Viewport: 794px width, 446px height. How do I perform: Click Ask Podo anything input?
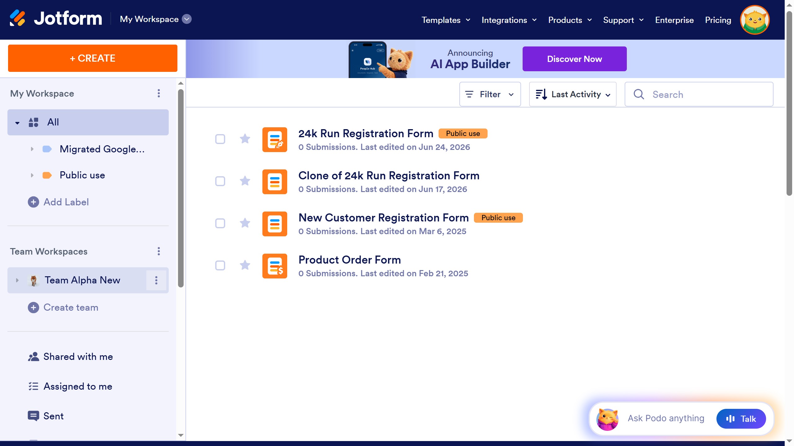[x=666, y=419]
